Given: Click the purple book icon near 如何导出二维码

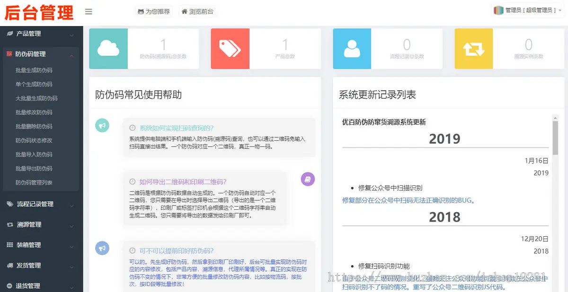Looking at the screenshot, I should pos(308,179).
